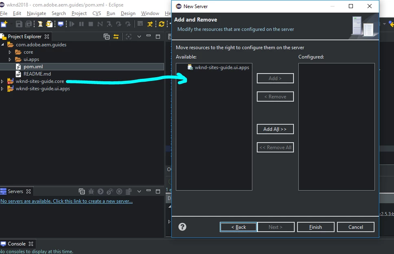This screenshot has width=394, height=254.
Task: Close the Project Explorer tab
Action: [47, 37]
